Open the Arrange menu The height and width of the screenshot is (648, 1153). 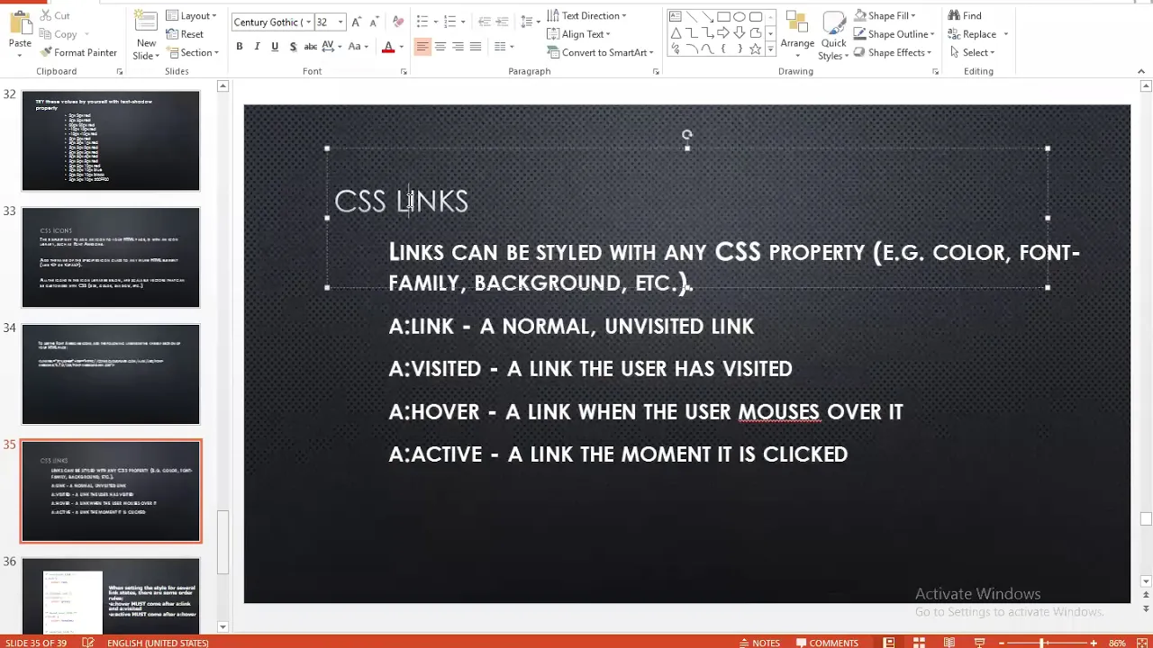[x=797, y=34]
